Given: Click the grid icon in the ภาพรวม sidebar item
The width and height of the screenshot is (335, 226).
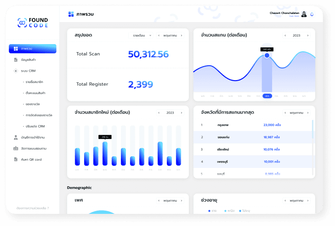Looking at the screenshot, I should (x=16, y=49).
